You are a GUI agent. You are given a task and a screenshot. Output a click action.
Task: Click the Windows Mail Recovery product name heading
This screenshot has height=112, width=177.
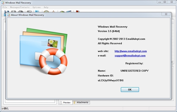tap(113, 27)
